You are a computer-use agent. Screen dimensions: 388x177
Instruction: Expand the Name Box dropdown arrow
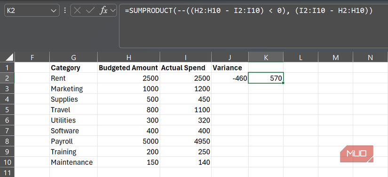(x=53, y=11)
